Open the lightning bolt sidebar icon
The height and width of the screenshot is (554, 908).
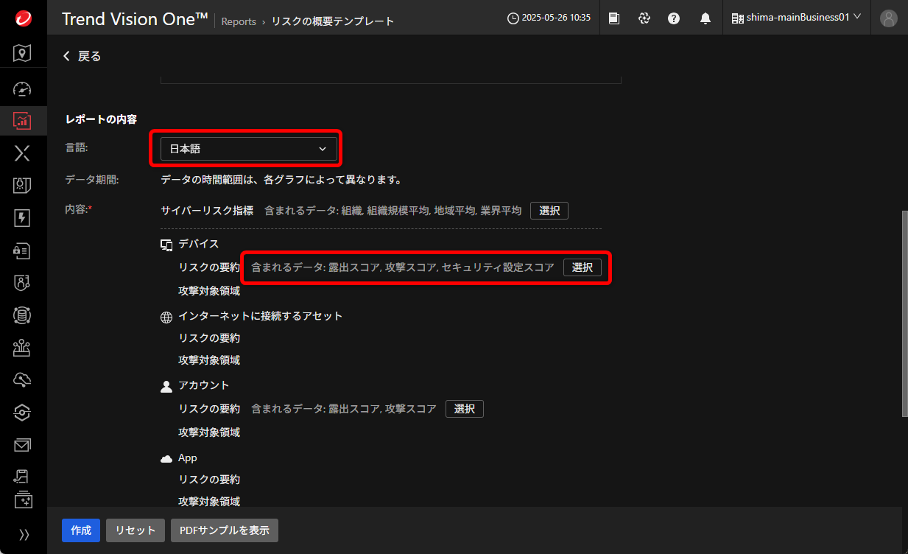point(23,218)
